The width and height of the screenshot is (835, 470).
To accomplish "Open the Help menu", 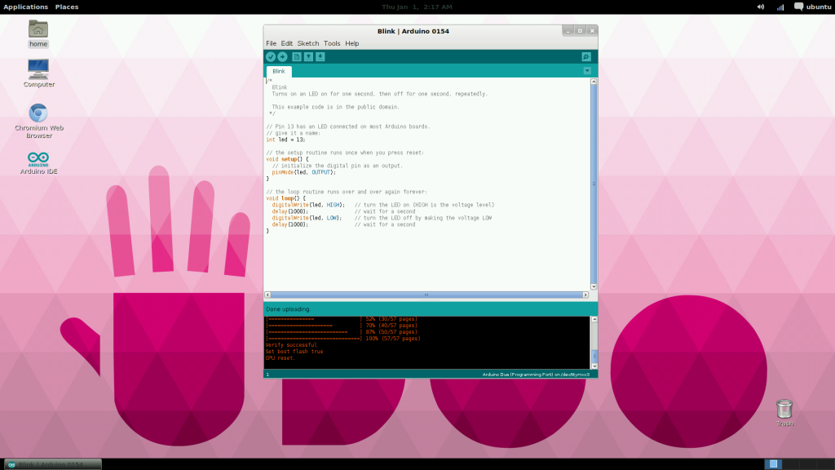I will tap(352, 43).
